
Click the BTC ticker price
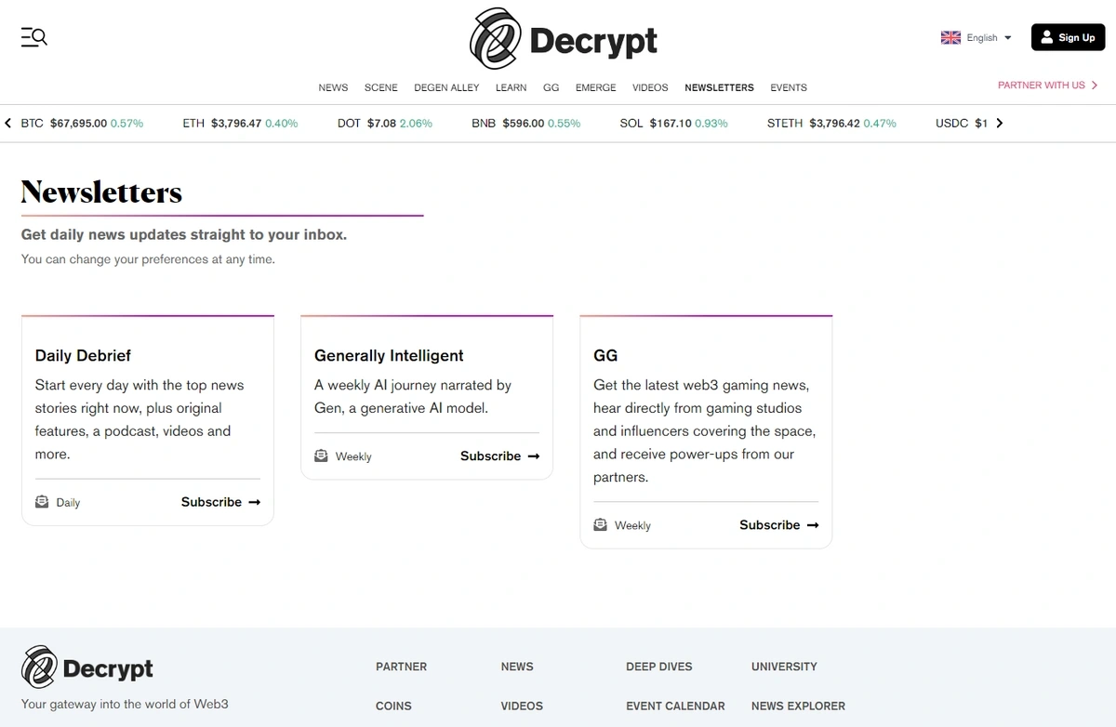[78, 123]
